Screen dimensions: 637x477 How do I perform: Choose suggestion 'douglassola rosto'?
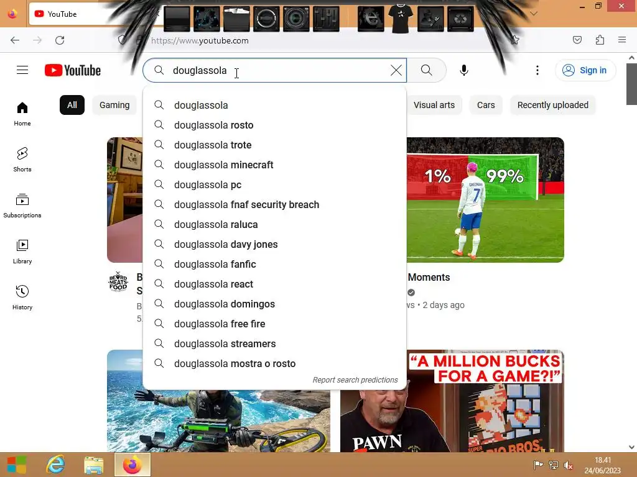274,125
